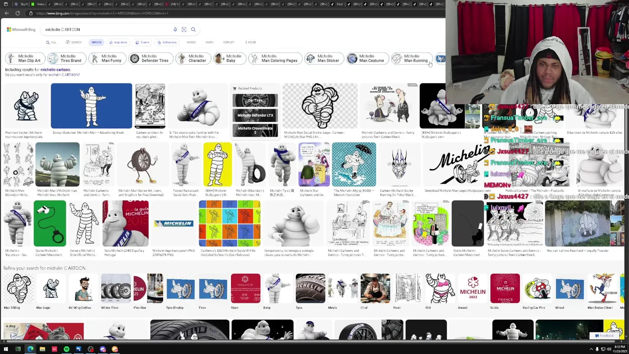Open Microsoft Edge from the taskbar
The width and height of the screenshot is (629, 354).
30,350
